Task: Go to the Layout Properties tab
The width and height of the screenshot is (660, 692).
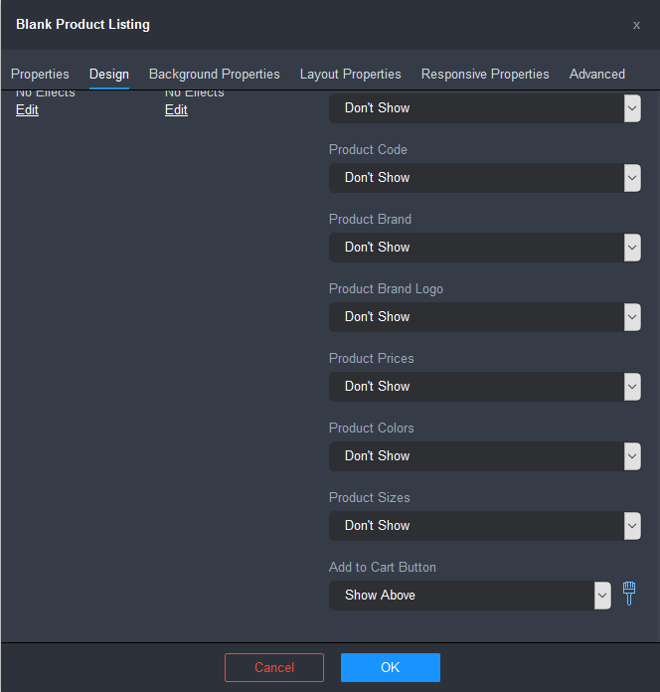Action: (x=351, y=74)
